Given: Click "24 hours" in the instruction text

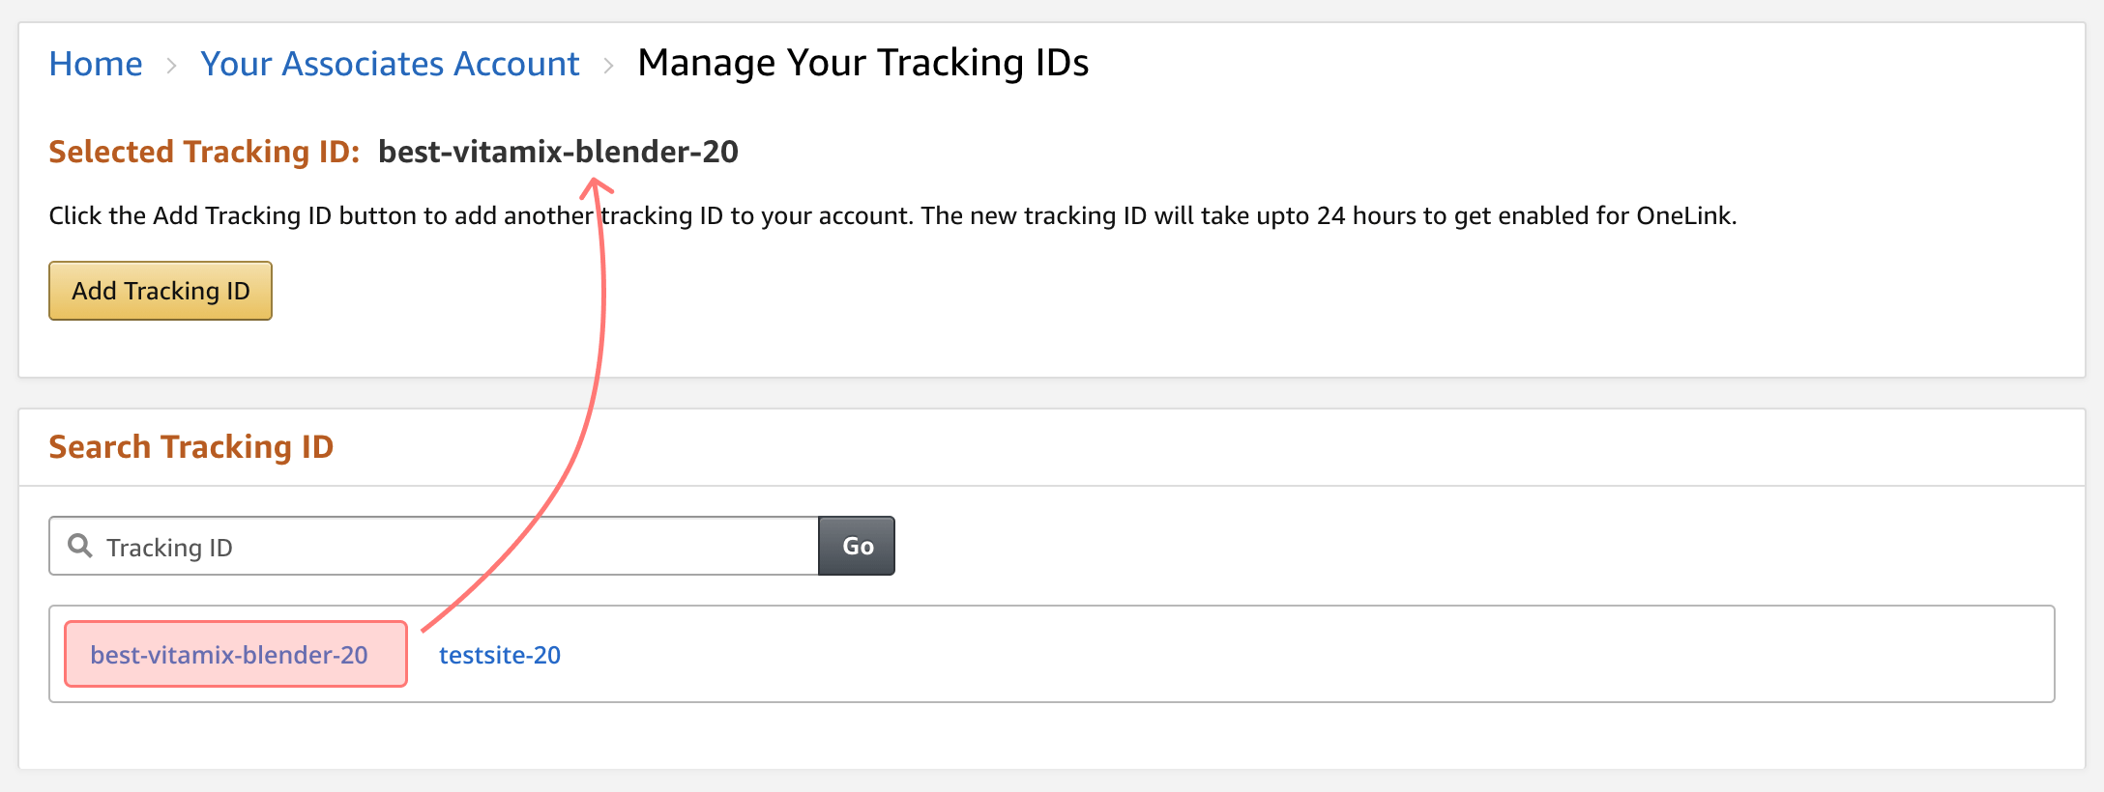Looking at the screenshot, I should coord(1377,215).
